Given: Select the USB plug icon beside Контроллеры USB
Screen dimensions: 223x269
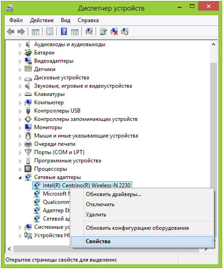Looking at the screenshot, I should coord(28,111).
